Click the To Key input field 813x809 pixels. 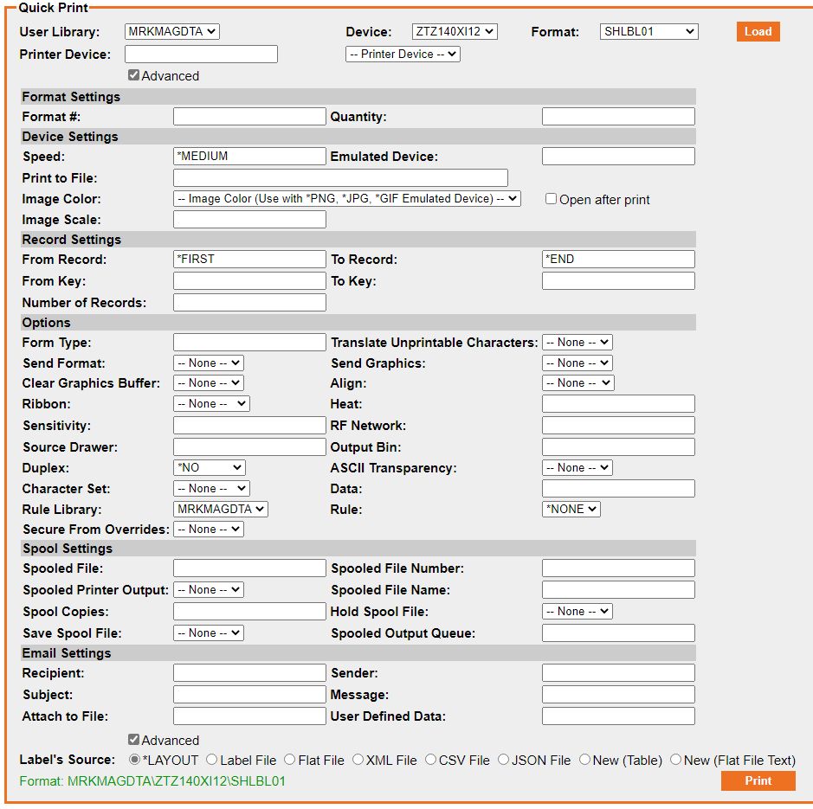pos(618,281)
